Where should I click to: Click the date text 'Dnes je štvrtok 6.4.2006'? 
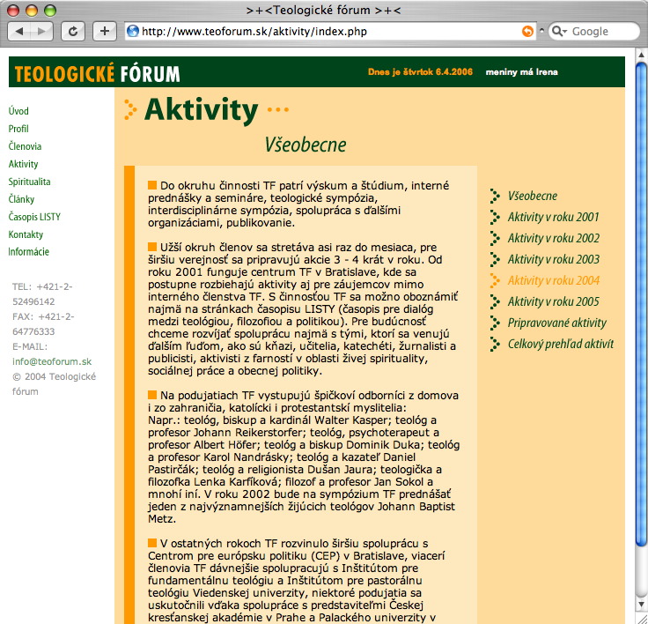(x=420, y=72)
